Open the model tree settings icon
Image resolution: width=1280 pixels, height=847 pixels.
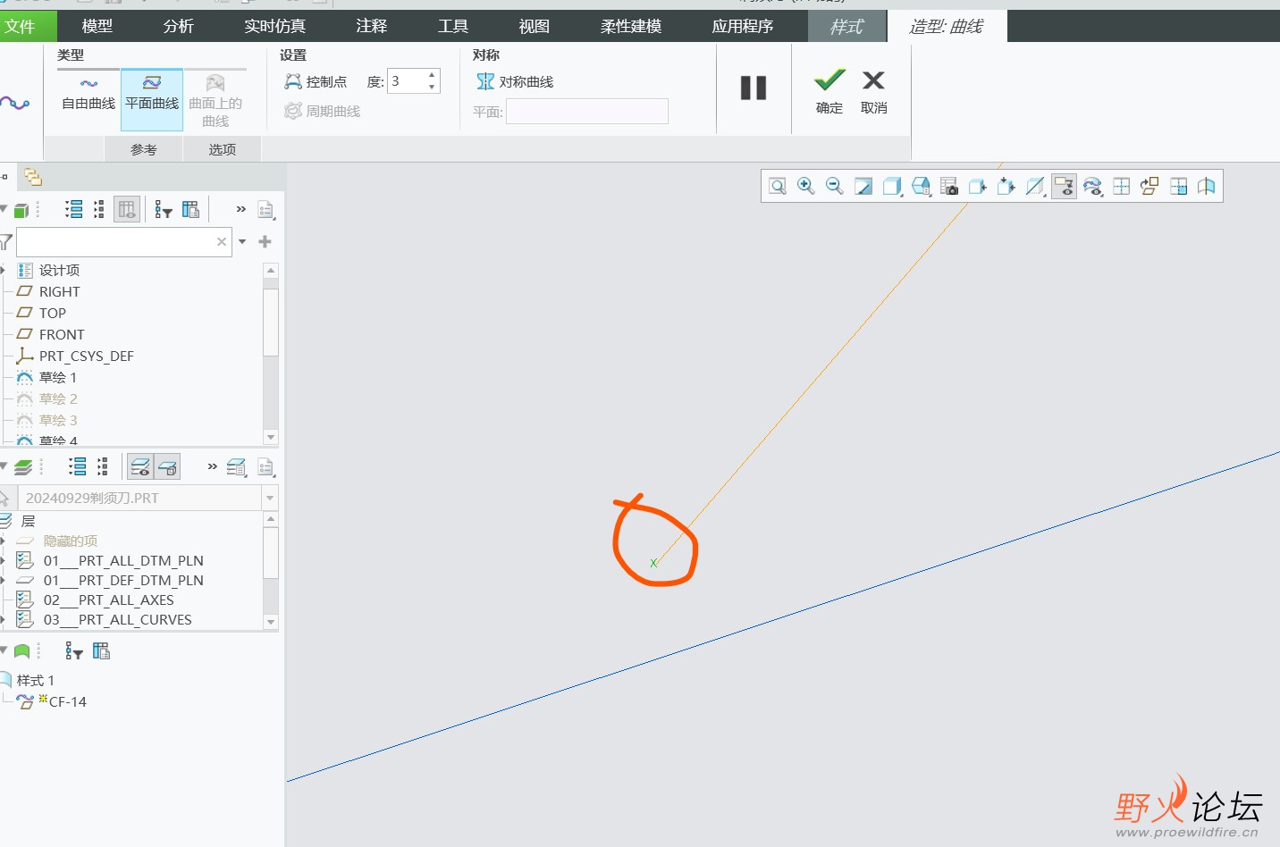pyautogui.click(x=265, y=210)
